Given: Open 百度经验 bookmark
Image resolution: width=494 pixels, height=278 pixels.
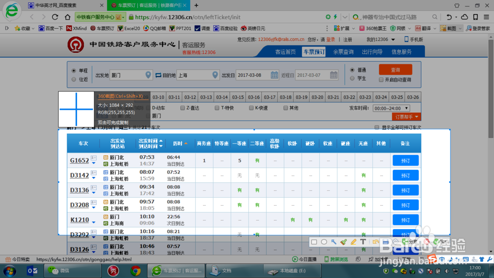Looking at the screenshot, I should point(225,28).
